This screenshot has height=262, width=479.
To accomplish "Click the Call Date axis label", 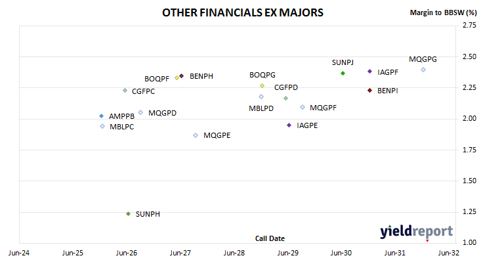I will point(270,238).
